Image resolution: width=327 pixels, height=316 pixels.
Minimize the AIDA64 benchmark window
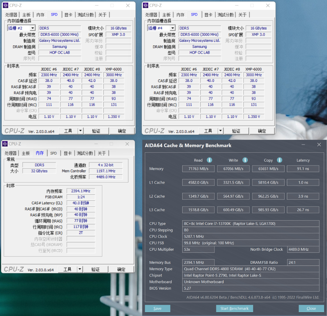point(303,145)
